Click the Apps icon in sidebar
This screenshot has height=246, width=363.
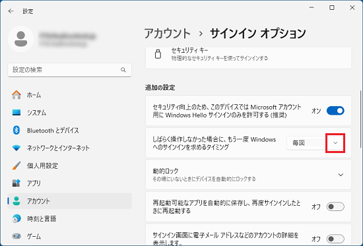(16, 183)
